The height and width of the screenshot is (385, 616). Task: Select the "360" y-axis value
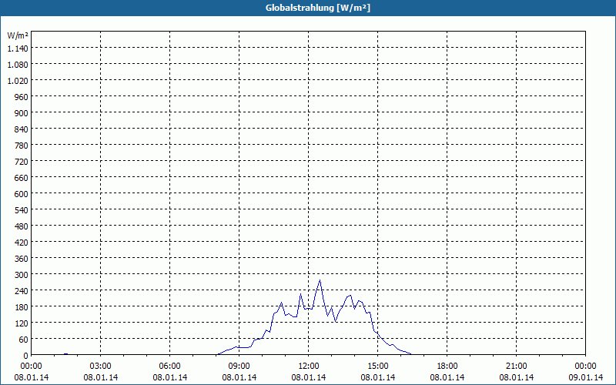point(22,259)
